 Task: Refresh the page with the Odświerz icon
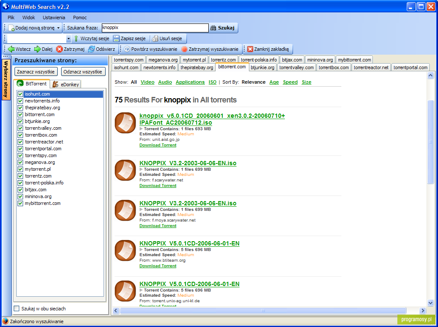click(x=92, y=49)
